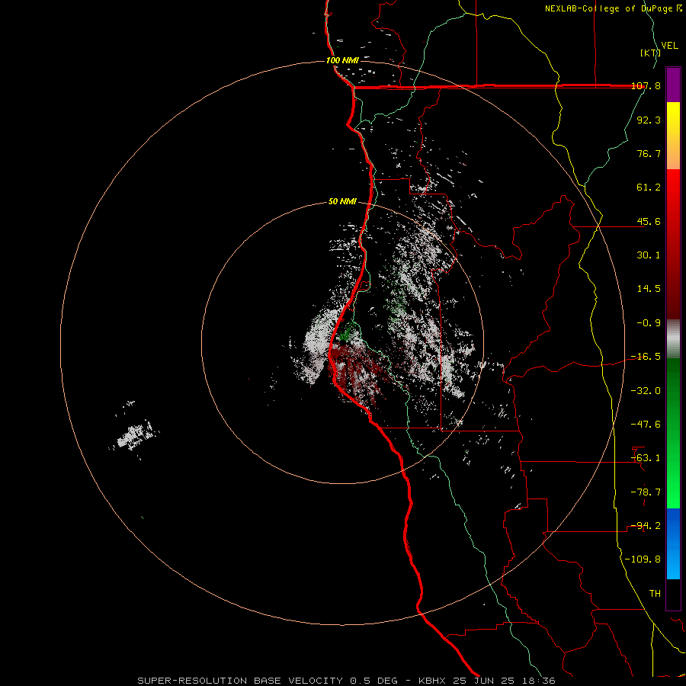Image resolution: width=686 pixels, height=686 pixels.
Task: Click the -0.9 velocity scale value
Action: point(649,323)
